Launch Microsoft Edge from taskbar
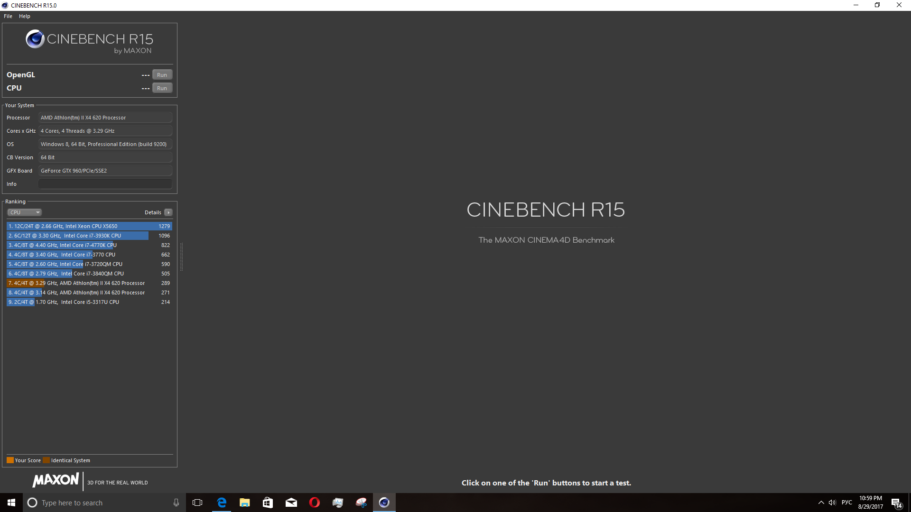 (222, 503)
